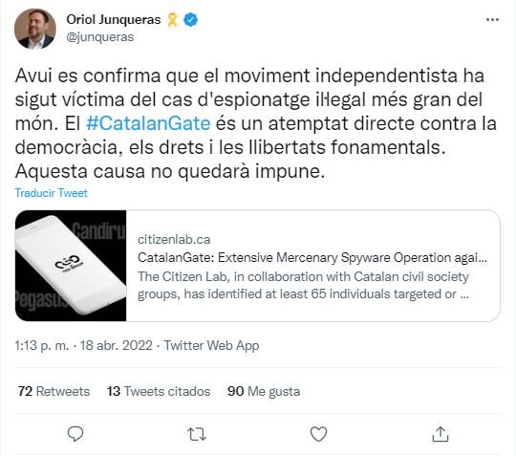Open the Oriol Junqueras display name
The image size is (516, 456).
pyautogui.click(x=114, y=20)
